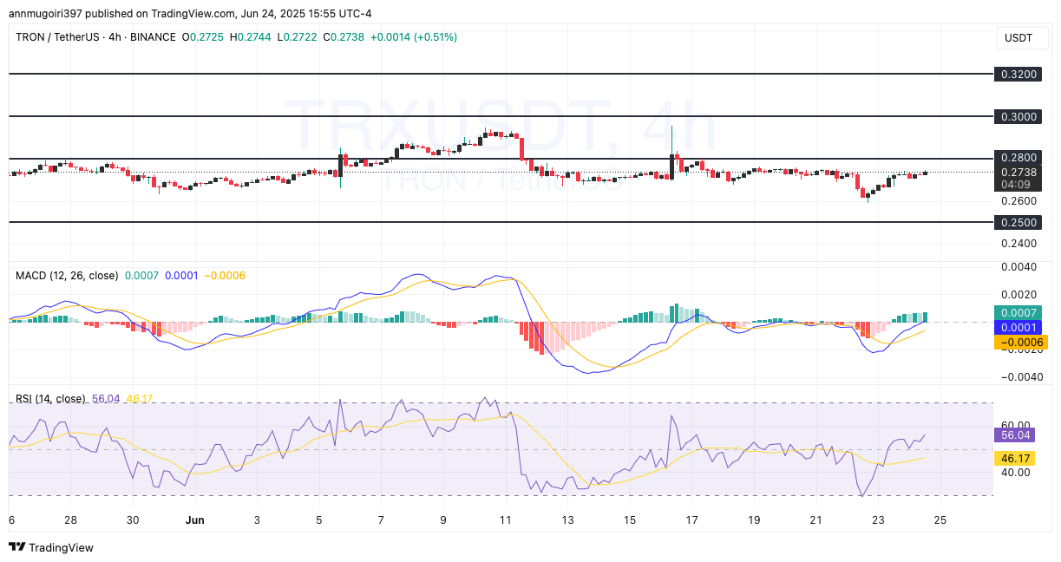Click the 5 date label on time axis
Screen dimensions: 1061x562
point(318,520)
